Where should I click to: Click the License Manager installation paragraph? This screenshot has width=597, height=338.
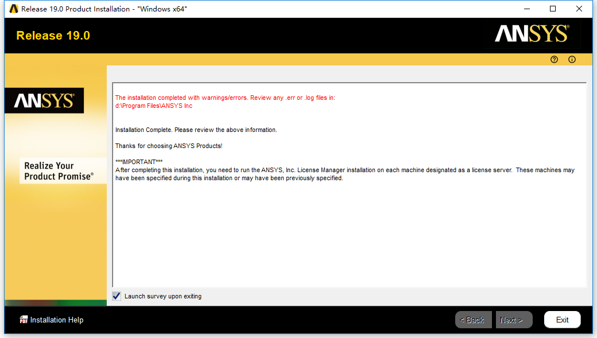345,174
